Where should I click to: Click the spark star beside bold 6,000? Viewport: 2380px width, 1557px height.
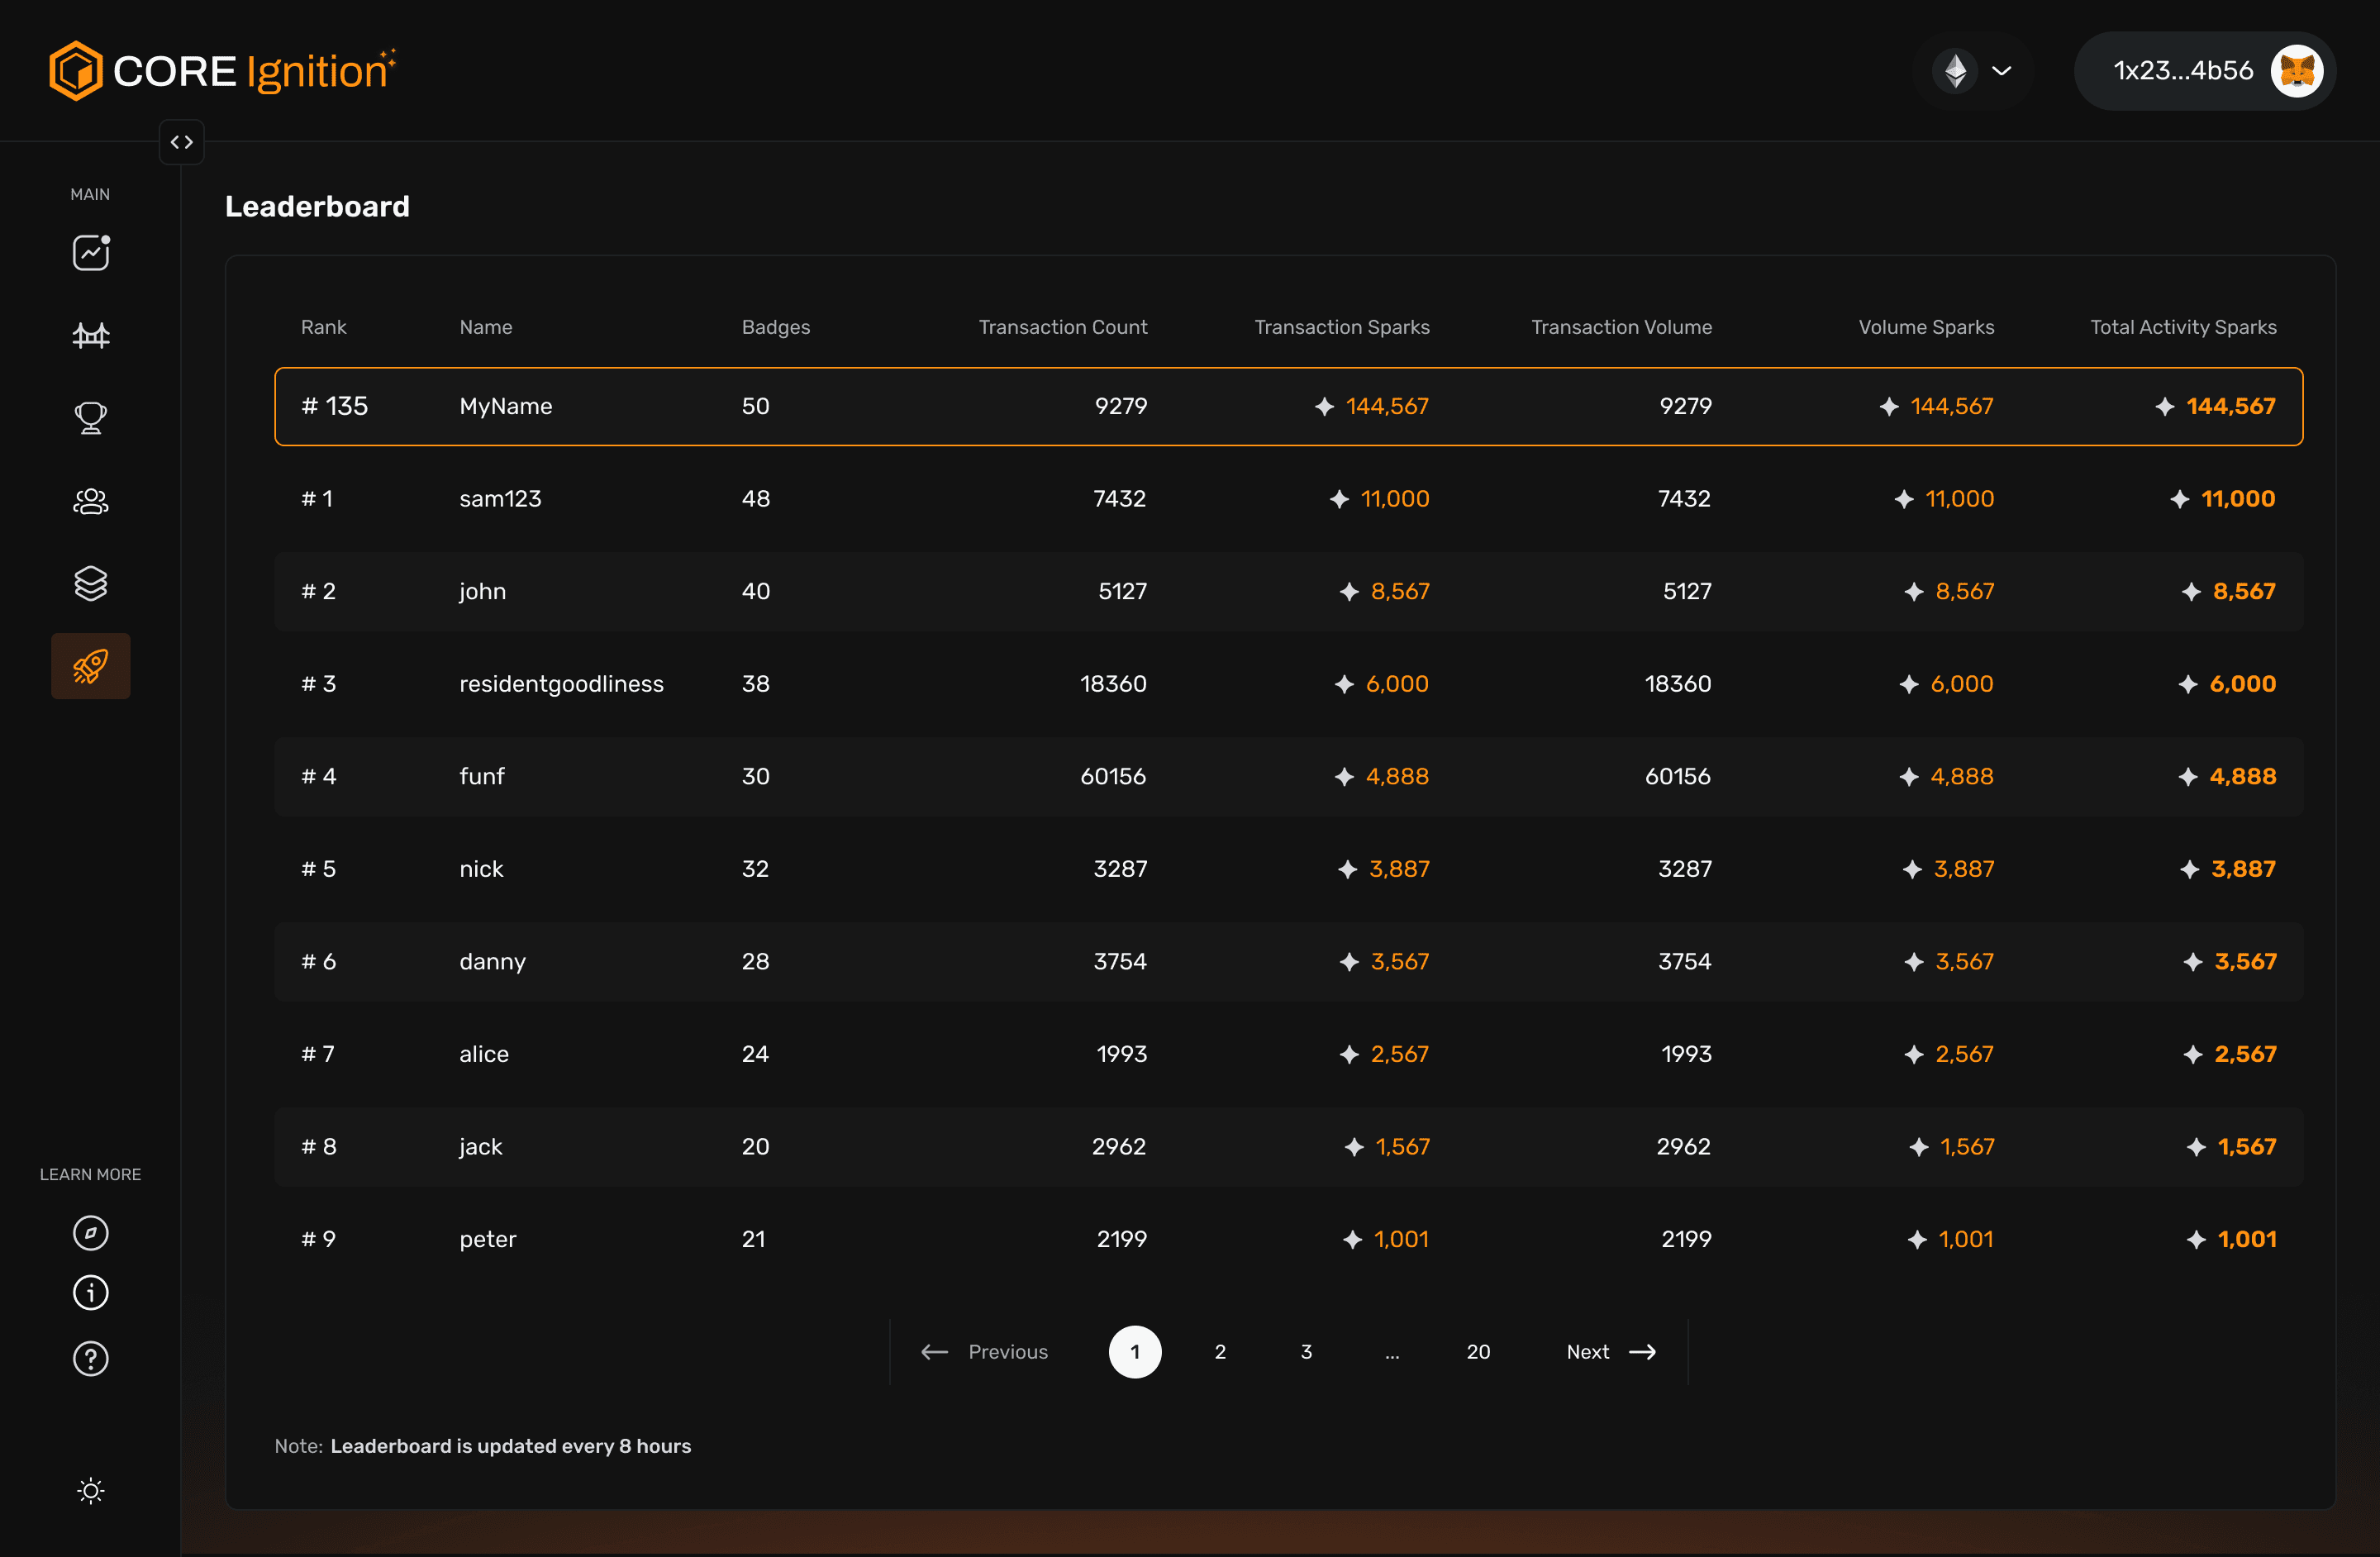click(x=2188, y=684)
